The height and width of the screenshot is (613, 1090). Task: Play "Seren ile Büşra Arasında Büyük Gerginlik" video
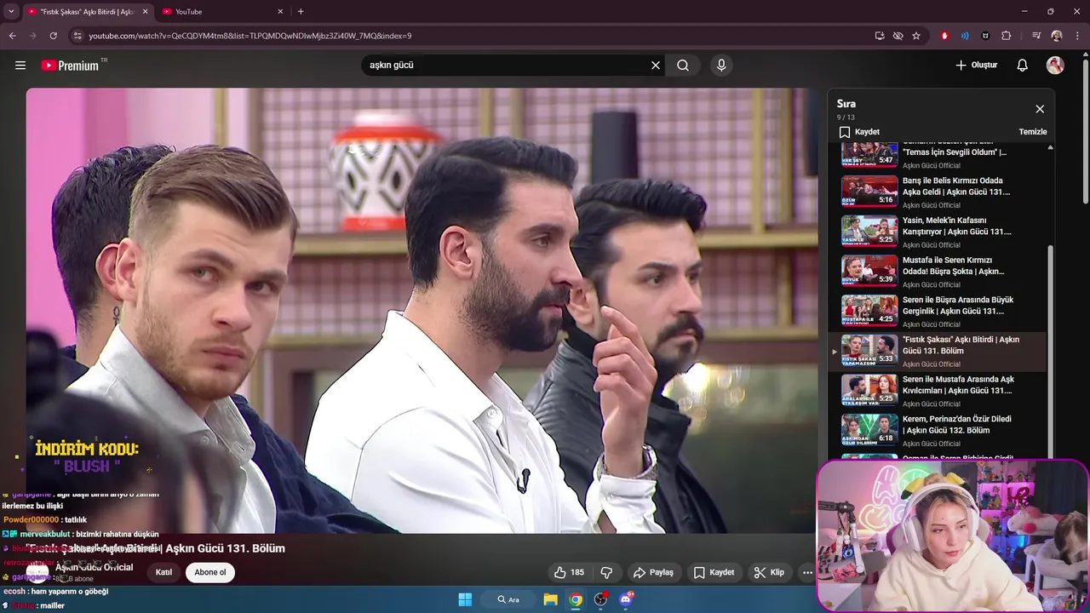point(938,312)
